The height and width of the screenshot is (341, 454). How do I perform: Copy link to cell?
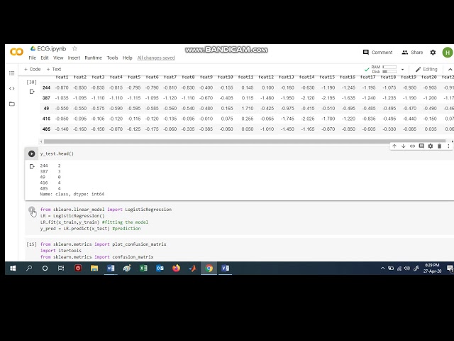point(412,146)
